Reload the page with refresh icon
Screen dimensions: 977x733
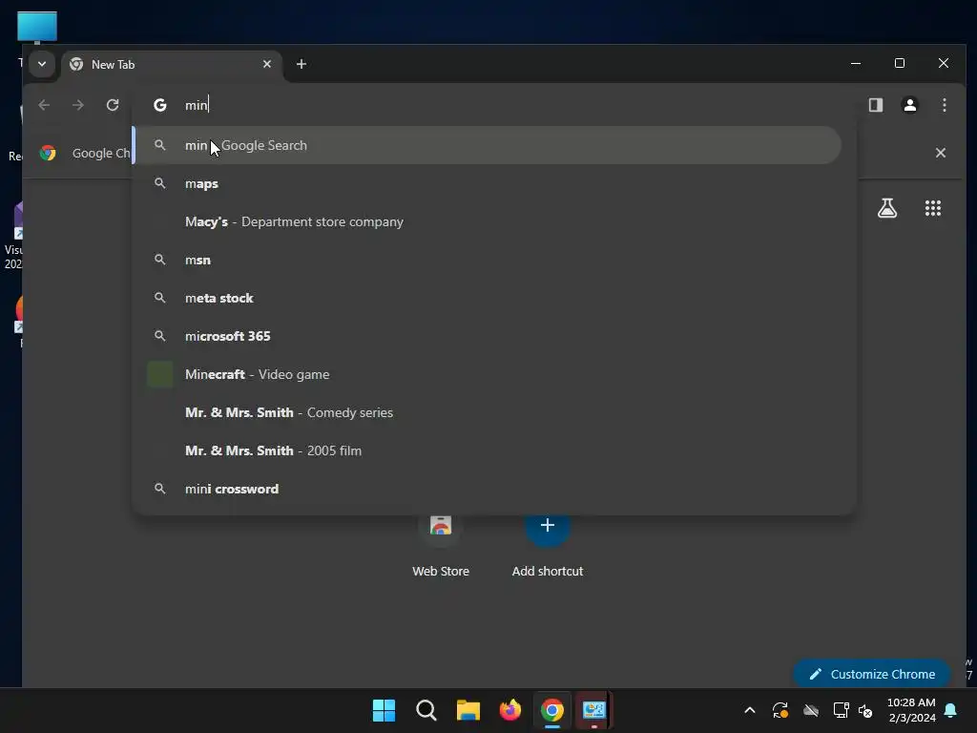pos(113,105)
